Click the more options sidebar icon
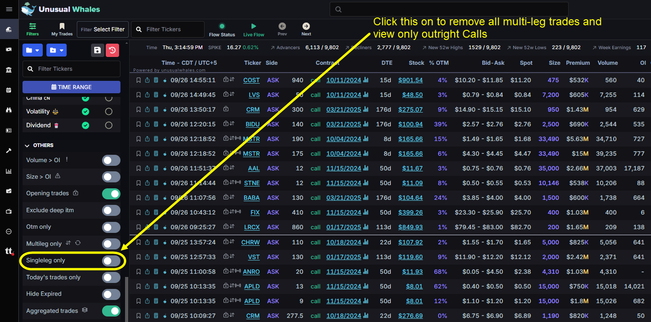This screenshot has width=651, height=322. click(x=9, y=232)
